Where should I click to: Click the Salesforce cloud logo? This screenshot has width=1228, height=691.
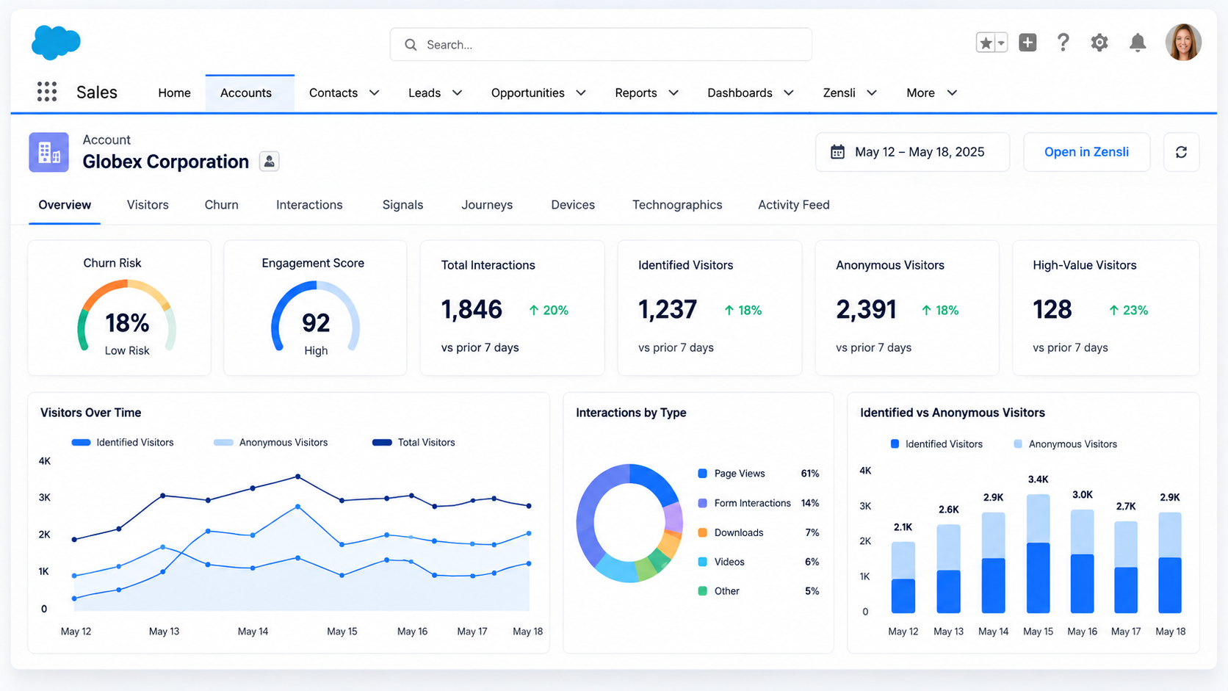pos(56,42)
